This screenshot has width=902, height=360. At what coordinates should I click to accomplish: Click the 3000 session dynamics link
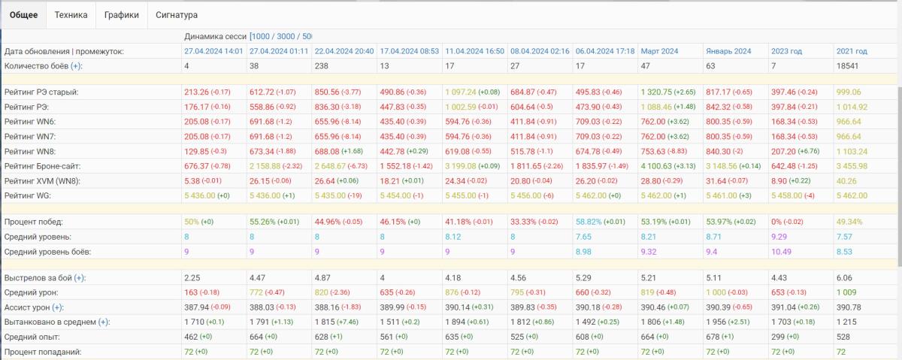284,36
